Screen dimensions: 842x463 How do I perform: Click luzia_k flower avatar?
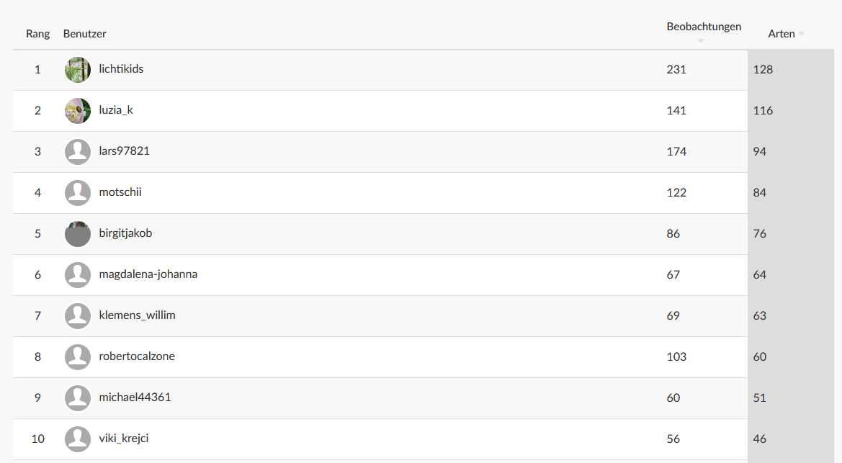click(x=78, y=111)
